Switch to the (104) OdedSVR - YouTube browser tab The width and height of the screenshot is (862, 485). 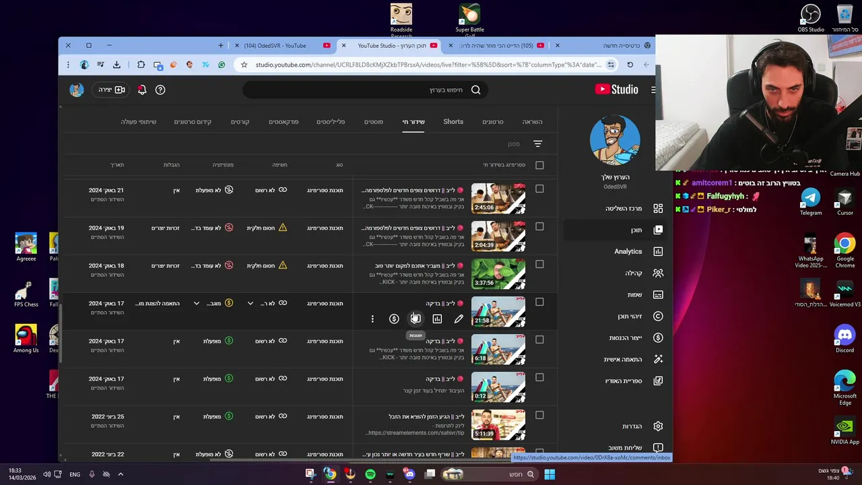(281, 46)
